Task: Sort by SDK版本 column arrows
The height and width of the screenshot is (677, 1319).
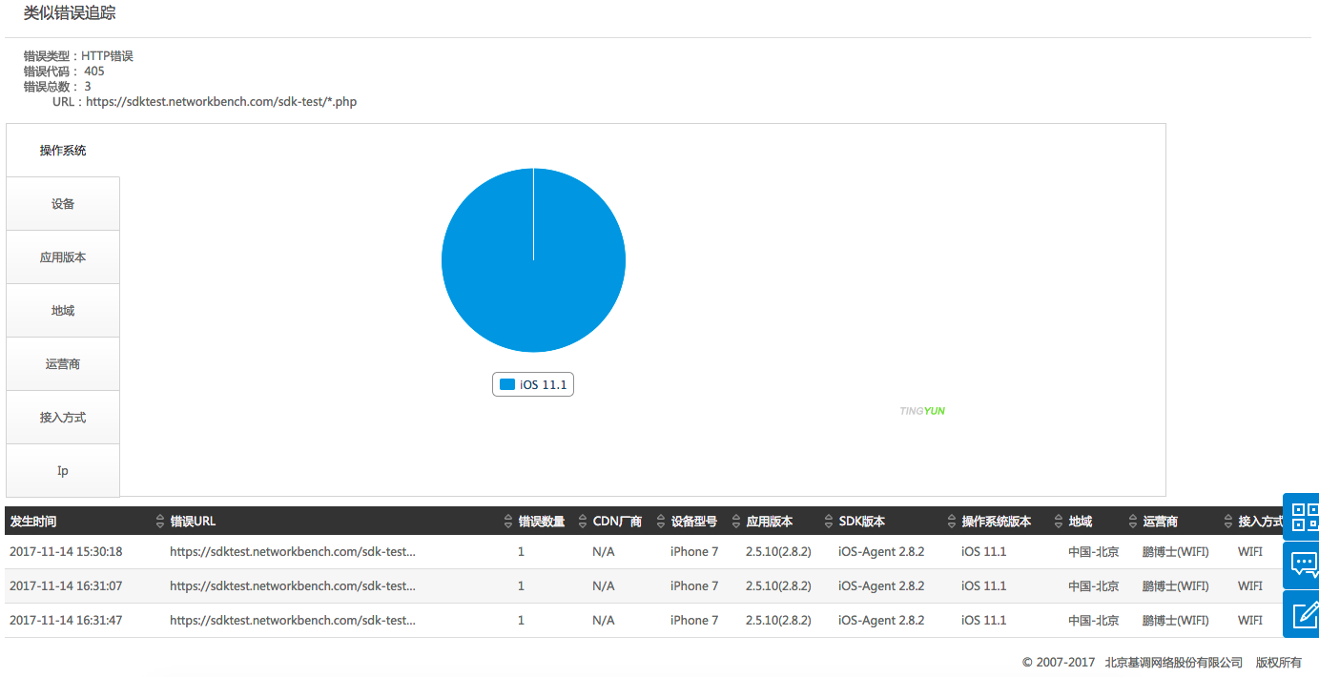Action: click(x=951, y=522)
